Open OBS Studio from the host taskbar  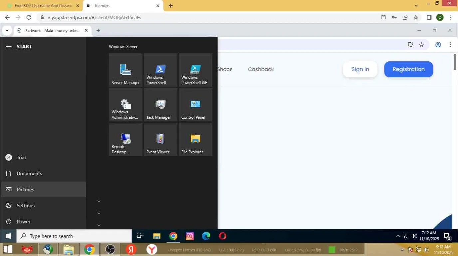[110, 249]
